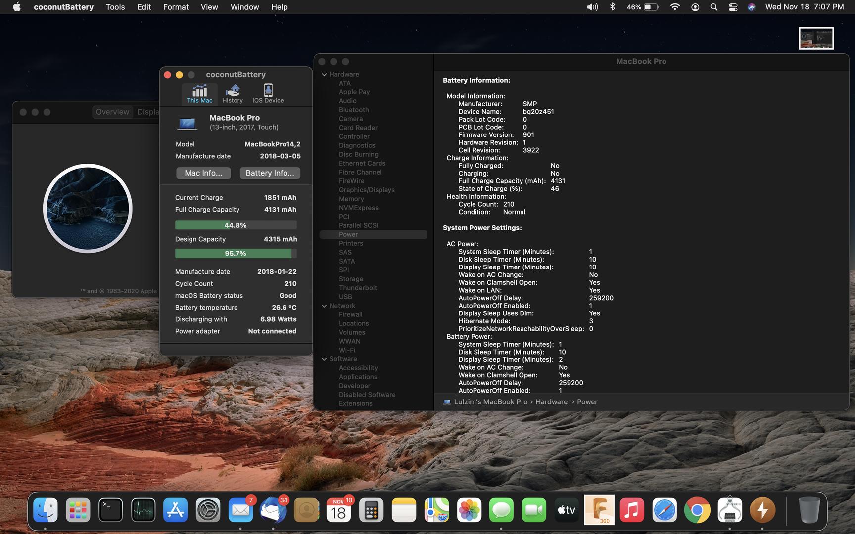Open Apple TV from the Dock
855x534 pixels.
[x=567, y=510]
